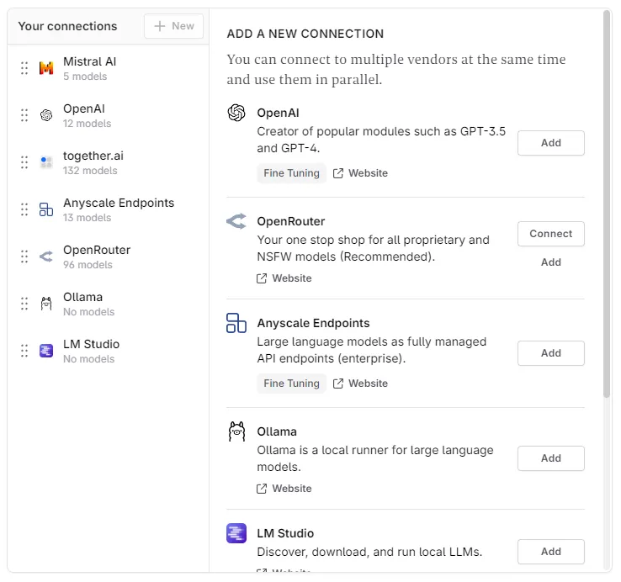Select the OpenAI name in Your connections
This screenshot has width=621, height=582.
point(84,108)
